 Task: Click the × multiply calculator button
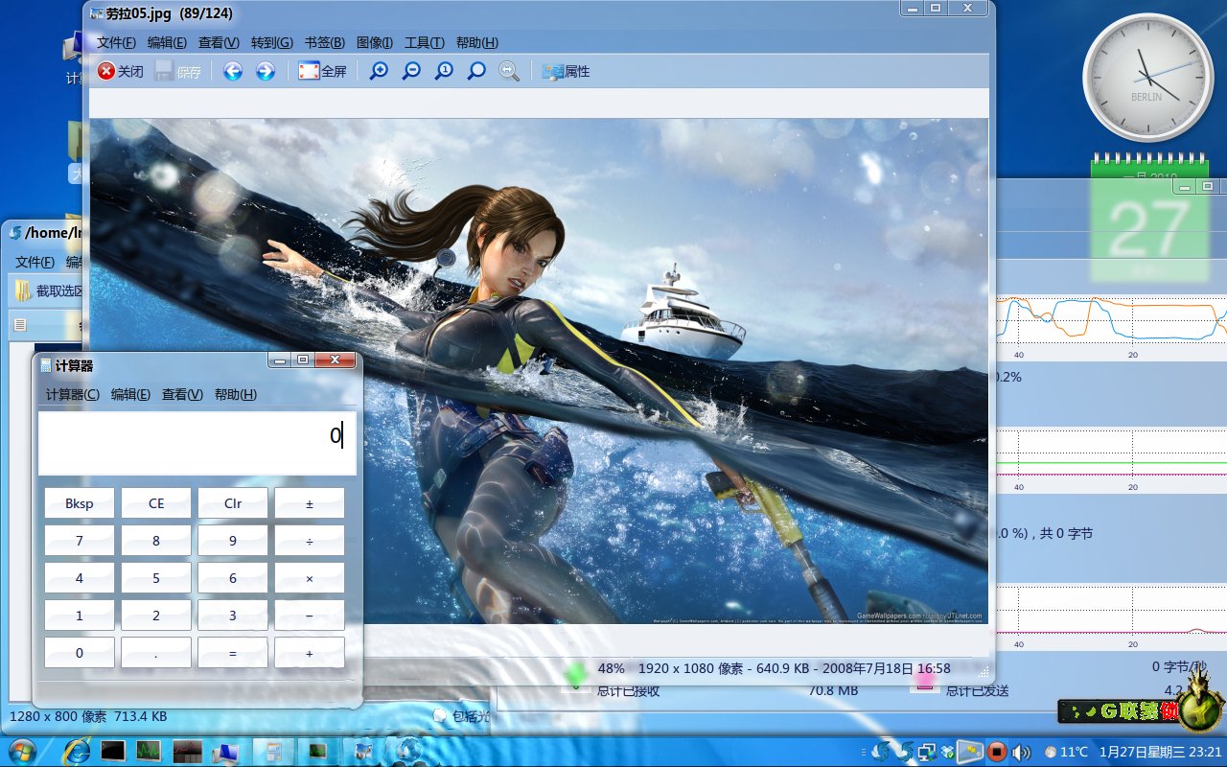point(310,578)
